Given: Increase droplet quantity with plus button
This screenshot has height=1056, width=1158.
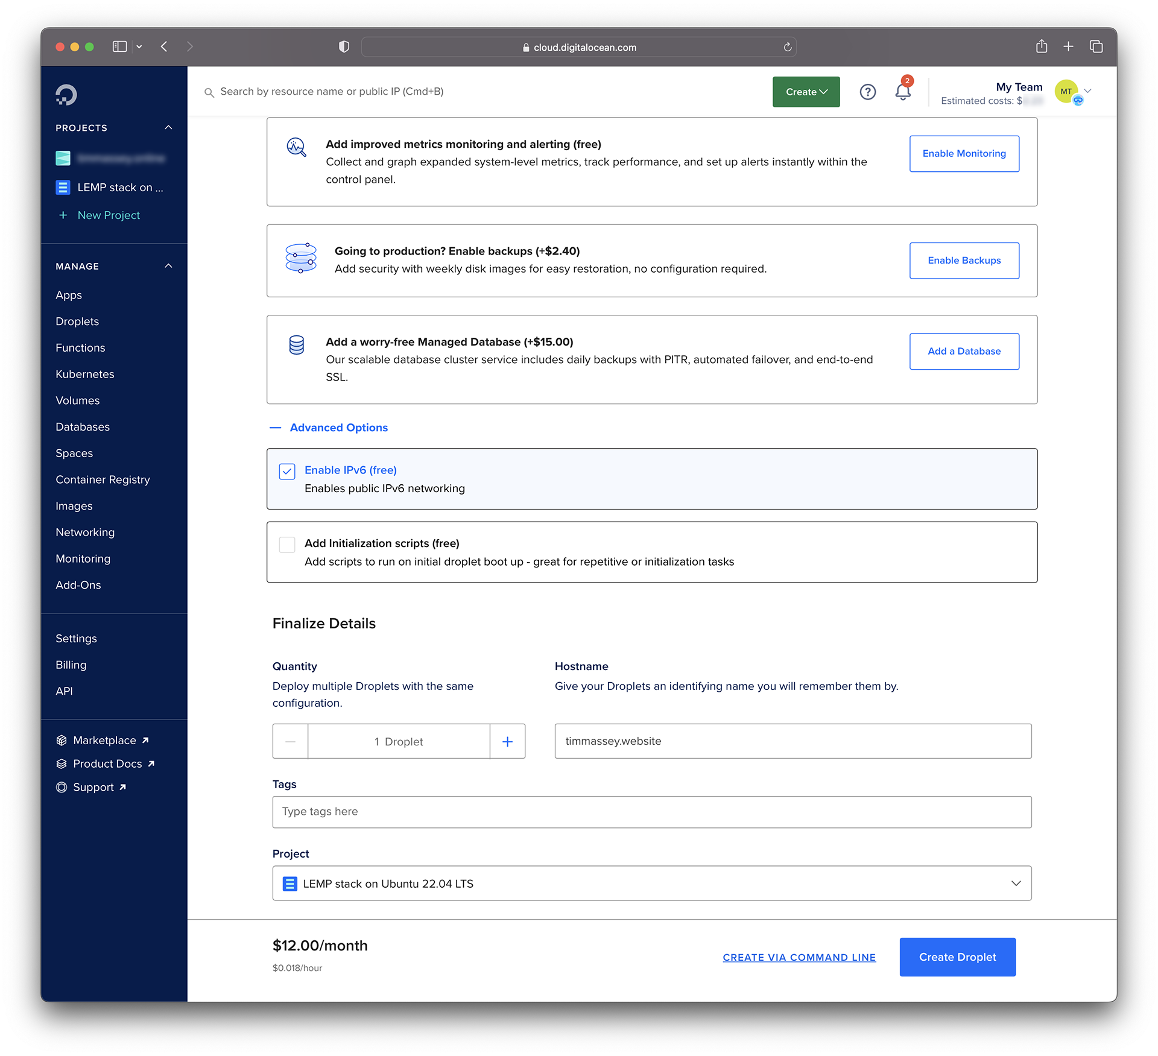Looking at the screenshot, I should pos(507,741).
